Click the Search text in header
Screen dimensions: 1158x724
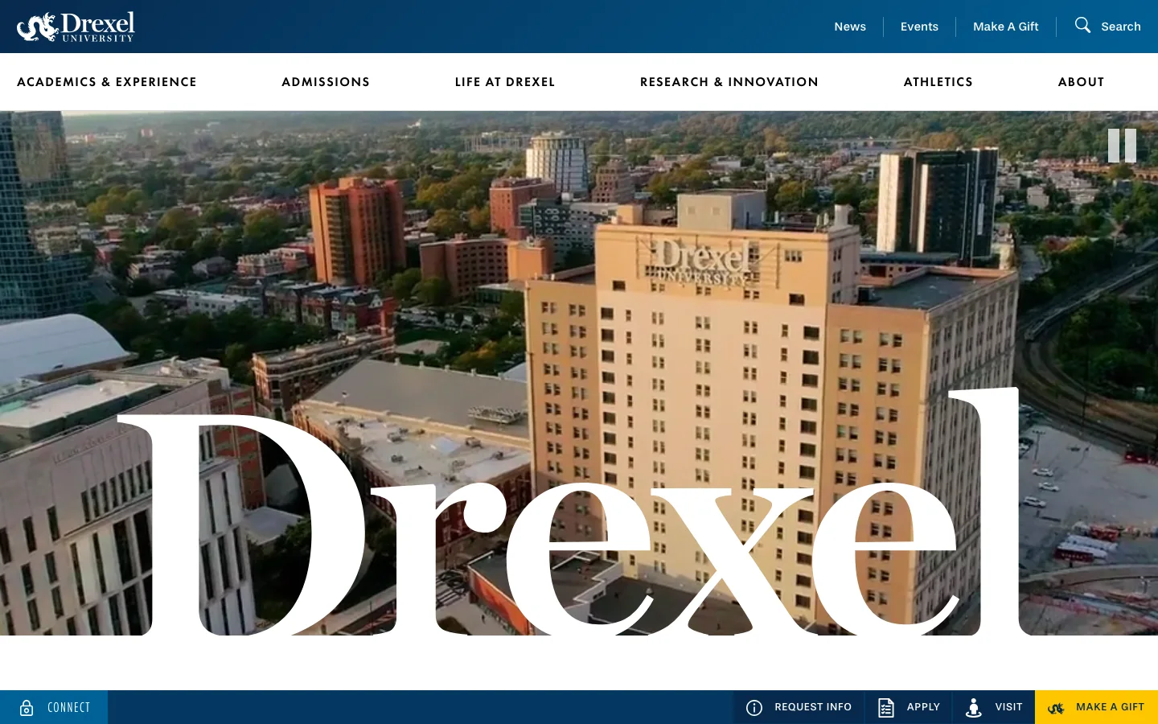[1121, 27]
